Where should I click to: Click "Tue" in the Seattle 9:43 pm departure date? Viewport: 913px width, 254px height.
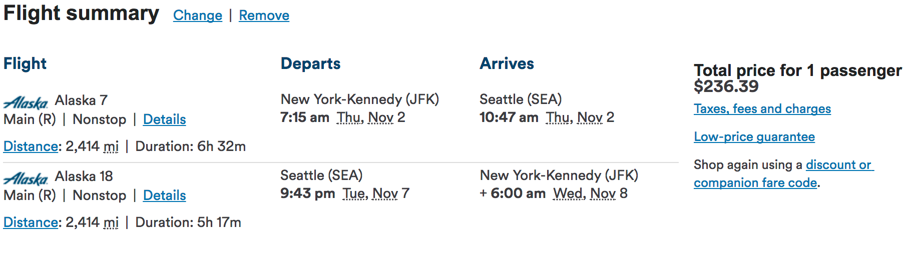click(x=355, y=193)
